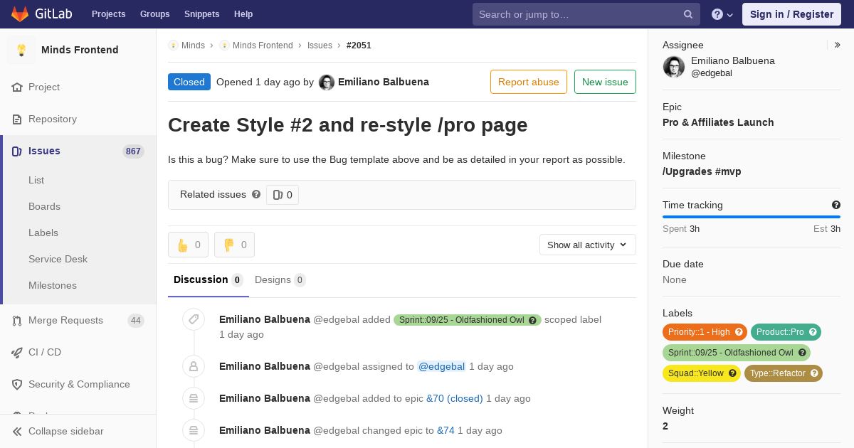
Task: Click the search magnifier icon
Action: coord(688,14)
